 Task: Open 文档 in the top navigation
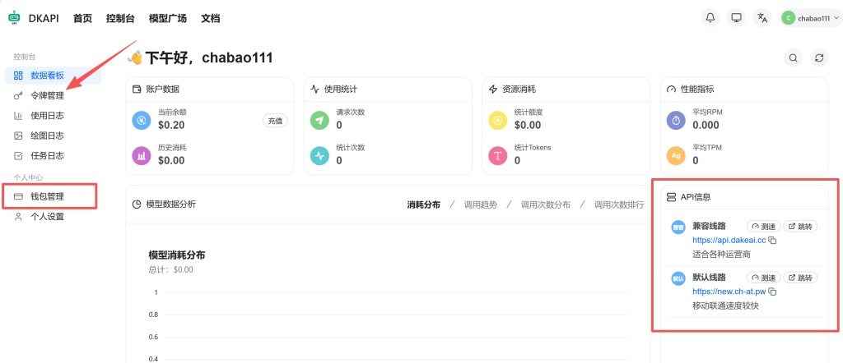click(210, 18)
